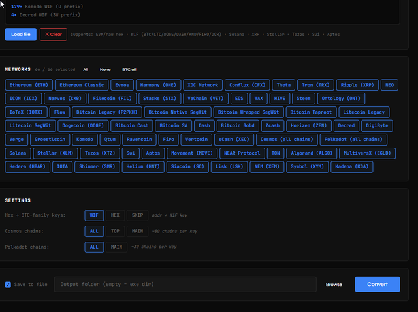Screen dimensions: 418x312
Task: Deselect networks using None
Action: click(x=105, y=70)
